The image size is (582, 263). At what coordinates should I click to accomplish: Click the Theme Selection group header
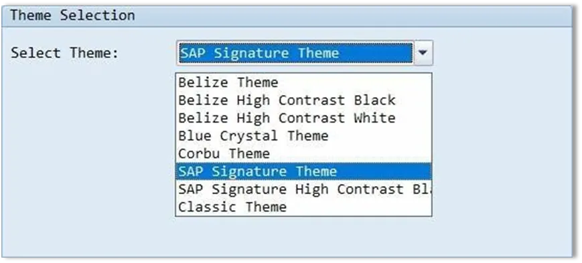click(287, 16)
